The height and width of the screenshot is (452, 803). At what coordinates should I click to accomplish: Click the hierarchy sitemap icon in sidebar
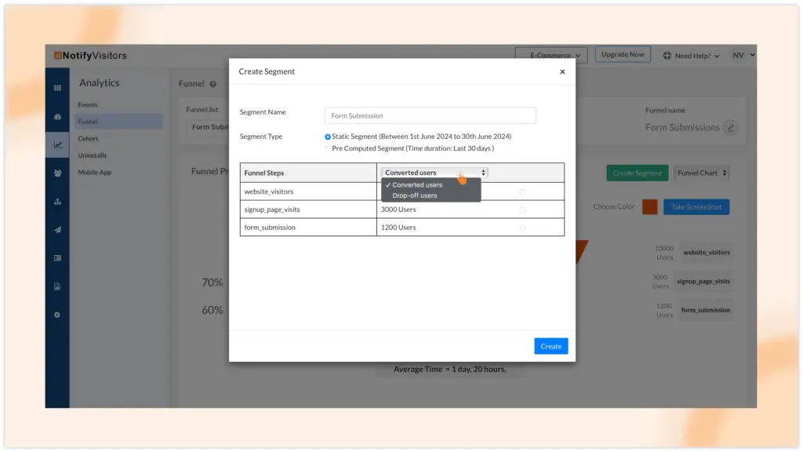pyautogui.click(x=57, y=202)
